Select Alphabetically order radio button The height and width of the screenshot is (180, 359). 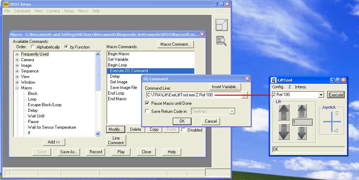[33, 47]
